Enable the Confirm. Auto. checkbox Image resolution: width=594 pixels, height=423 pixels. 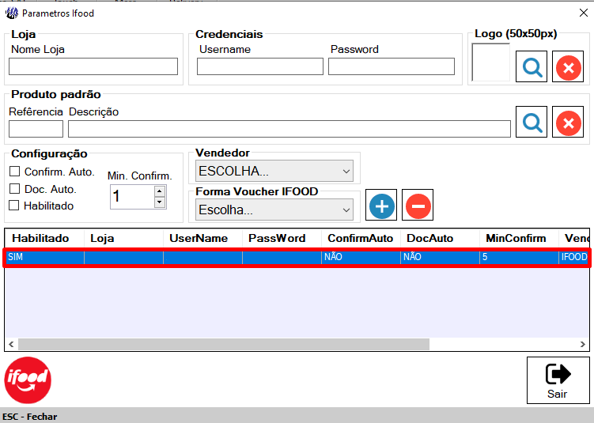[x=14, y=172]
